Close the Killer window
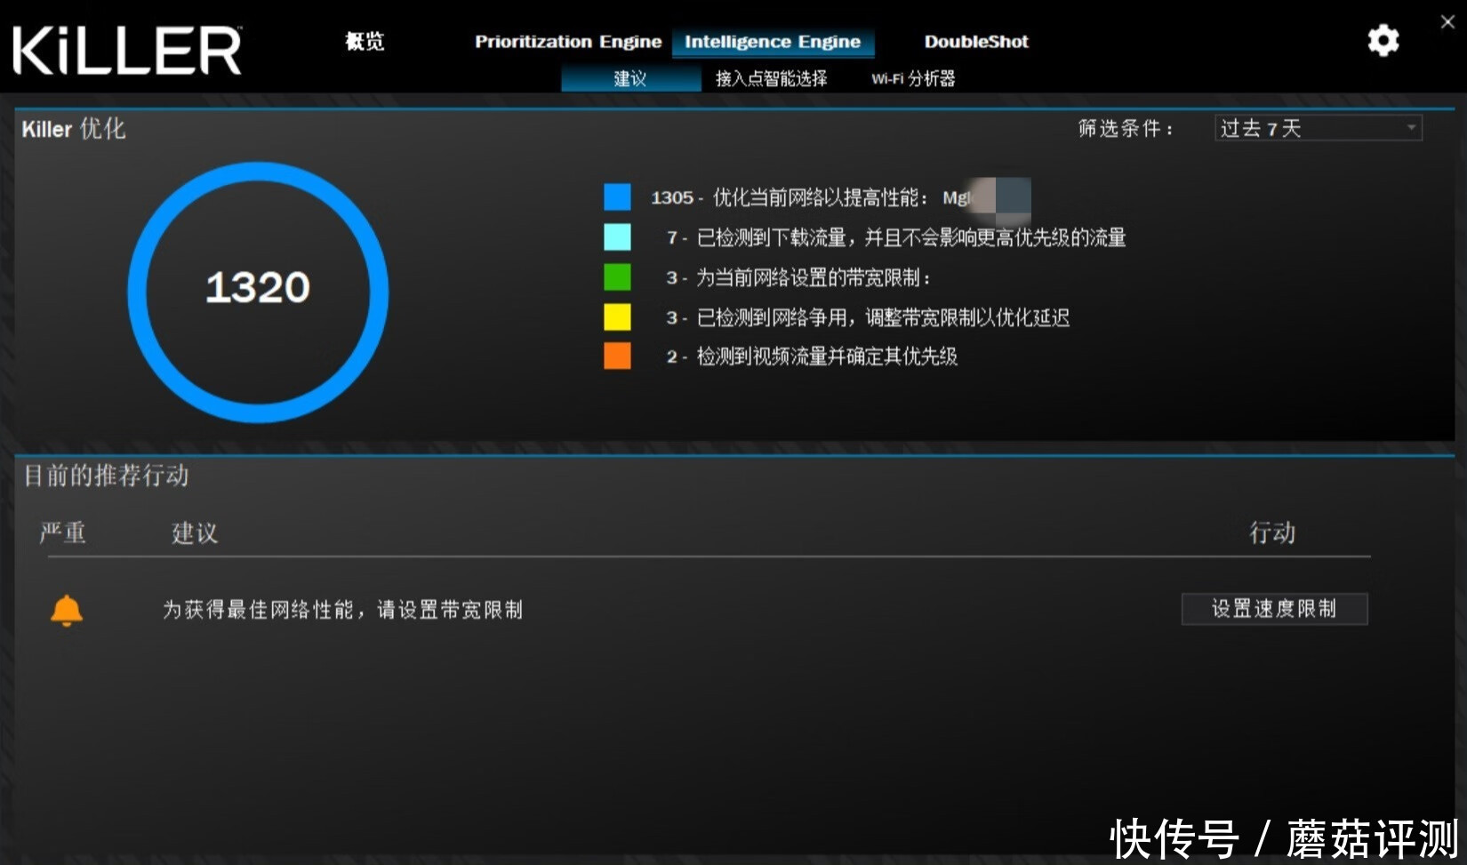The image size is (1467, 865). (1447, 22)
